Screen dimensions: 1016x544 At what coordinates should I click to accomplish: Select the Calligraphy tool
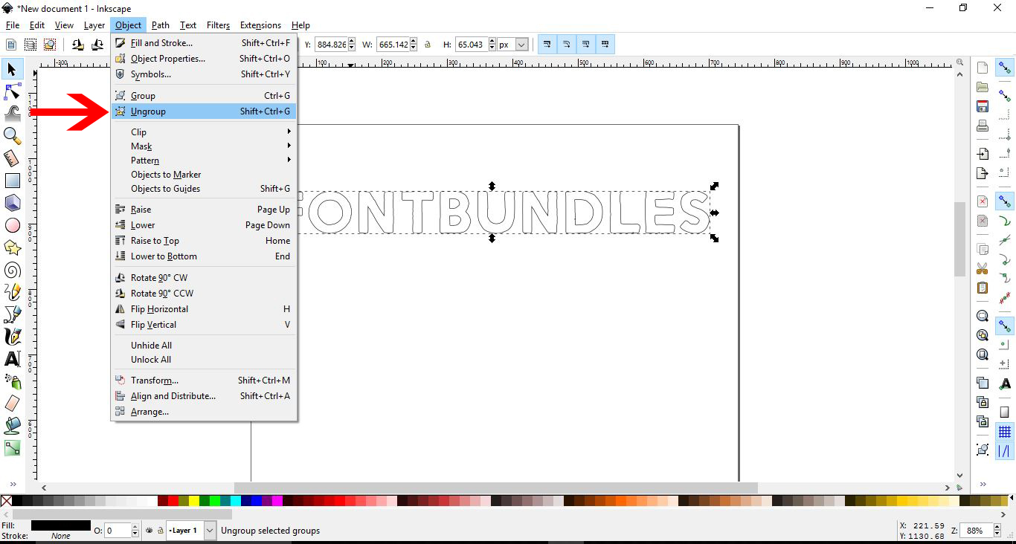click(x=12, y=337)
